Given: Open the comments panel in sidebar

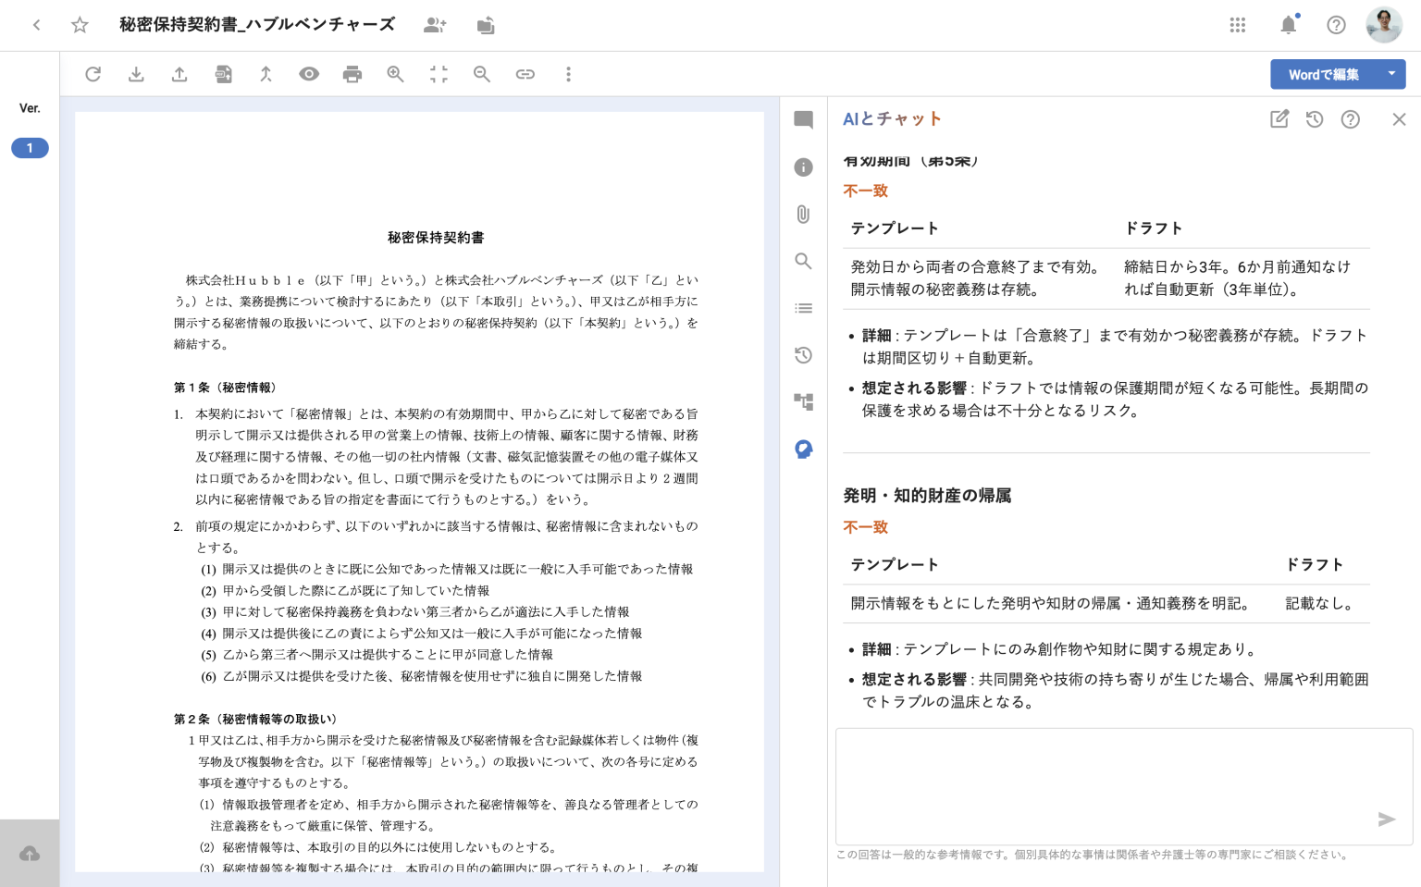Looking at the screenshot, I should click(803, 119).
